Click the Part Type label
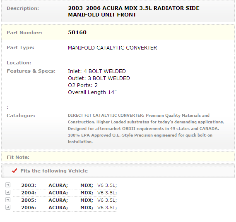 pos(21,47)
